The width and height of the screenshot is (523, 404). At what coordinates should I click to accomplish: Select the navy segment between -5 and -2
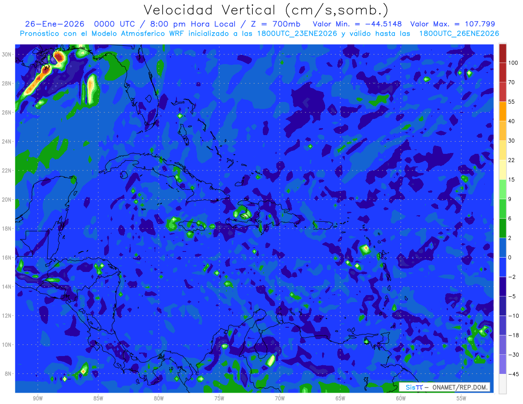[x=503, y=286]
